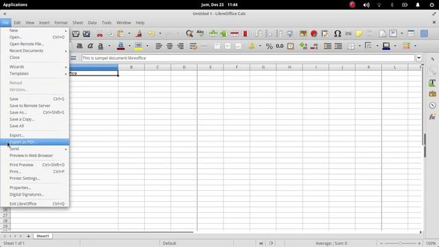Click the zoom slider handle
The width and height of the screenshot is (439, 247).
click(x=400, y=244)
